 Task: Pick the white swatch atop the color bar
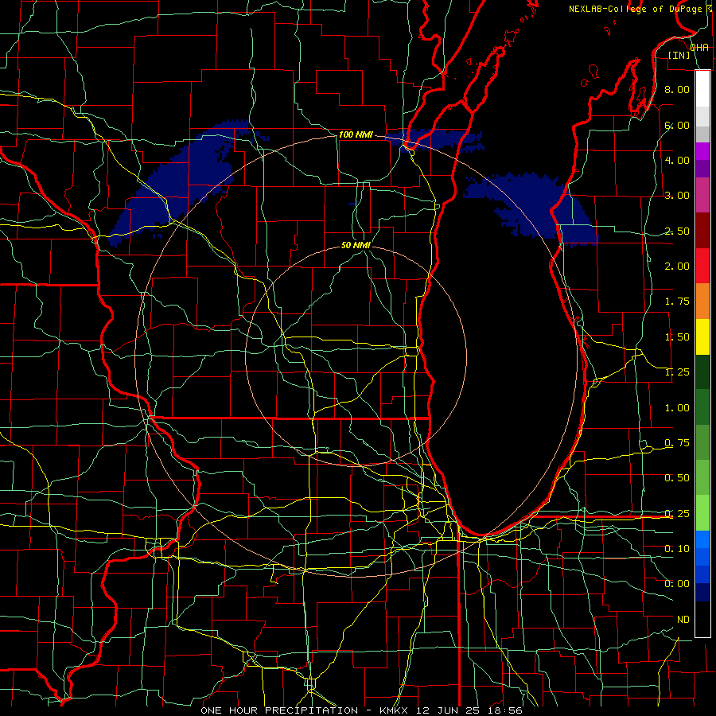point(702,89)
